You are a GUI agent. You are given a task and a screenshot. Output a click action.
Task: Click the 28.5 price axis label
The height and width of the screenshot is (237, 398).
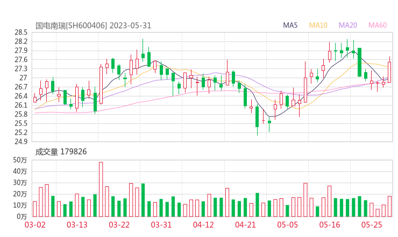coord(21,32)
